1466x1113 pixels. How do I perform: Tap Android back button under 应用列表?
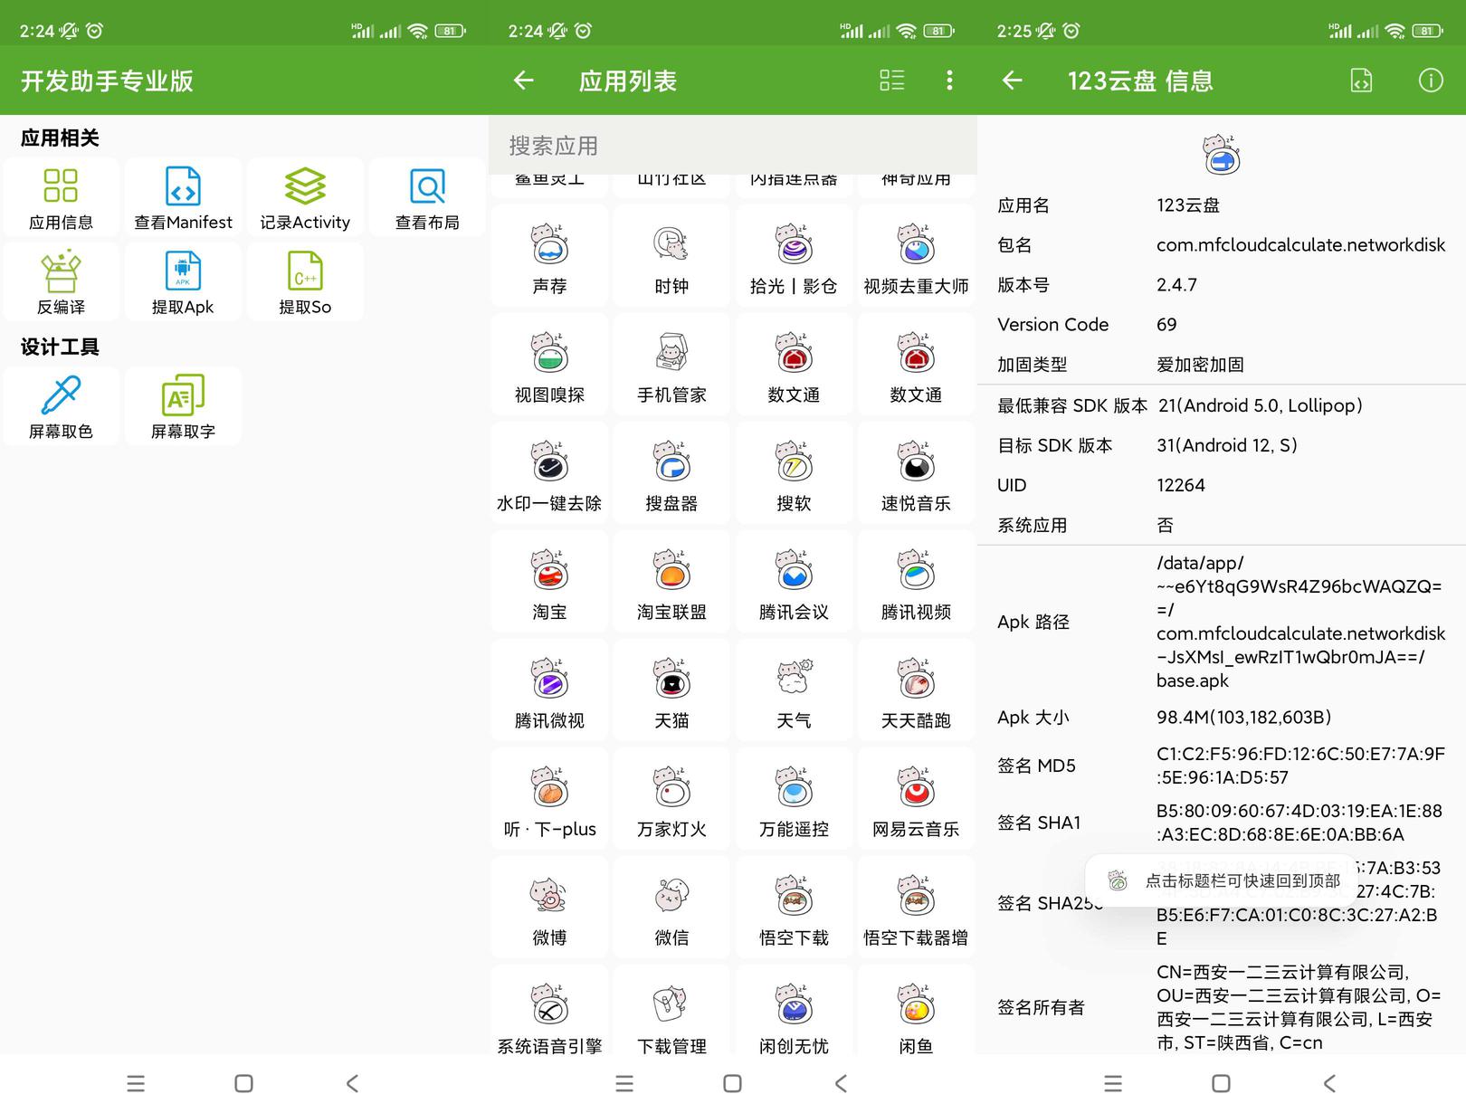tap(841, 1083)
